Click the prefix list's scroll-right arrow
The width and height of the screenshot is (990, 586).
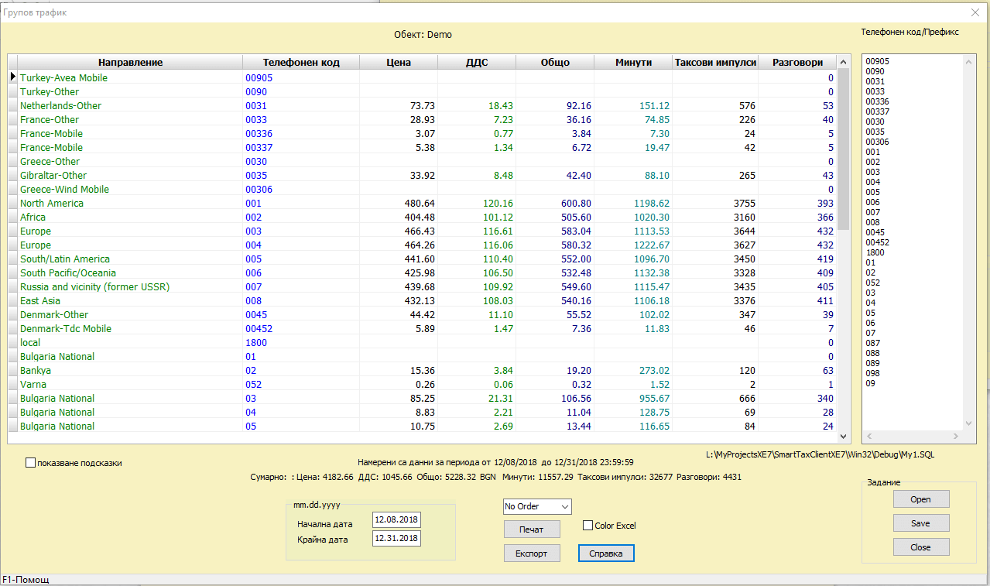pos(955,437)
